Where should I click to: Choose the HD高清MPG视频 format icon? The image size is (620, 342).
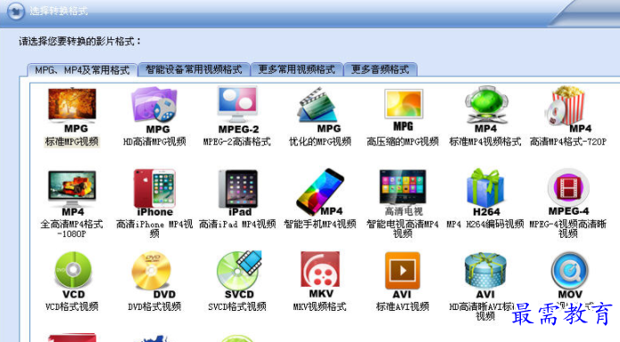click(154, 110)
